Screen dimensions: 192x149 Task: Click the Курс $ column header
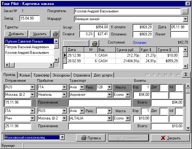point(149,50)
